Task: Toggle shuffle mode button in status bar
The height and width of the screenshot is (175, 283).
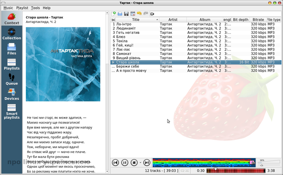Action: 187,171
